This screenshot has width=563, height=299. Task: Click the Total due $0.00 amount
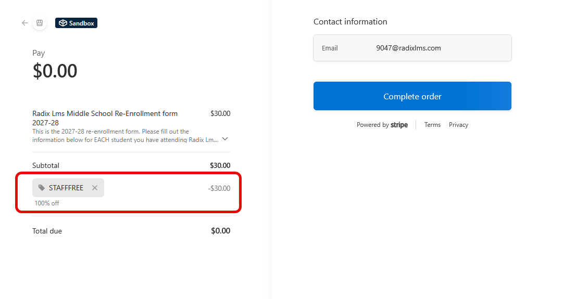point(220,231)
